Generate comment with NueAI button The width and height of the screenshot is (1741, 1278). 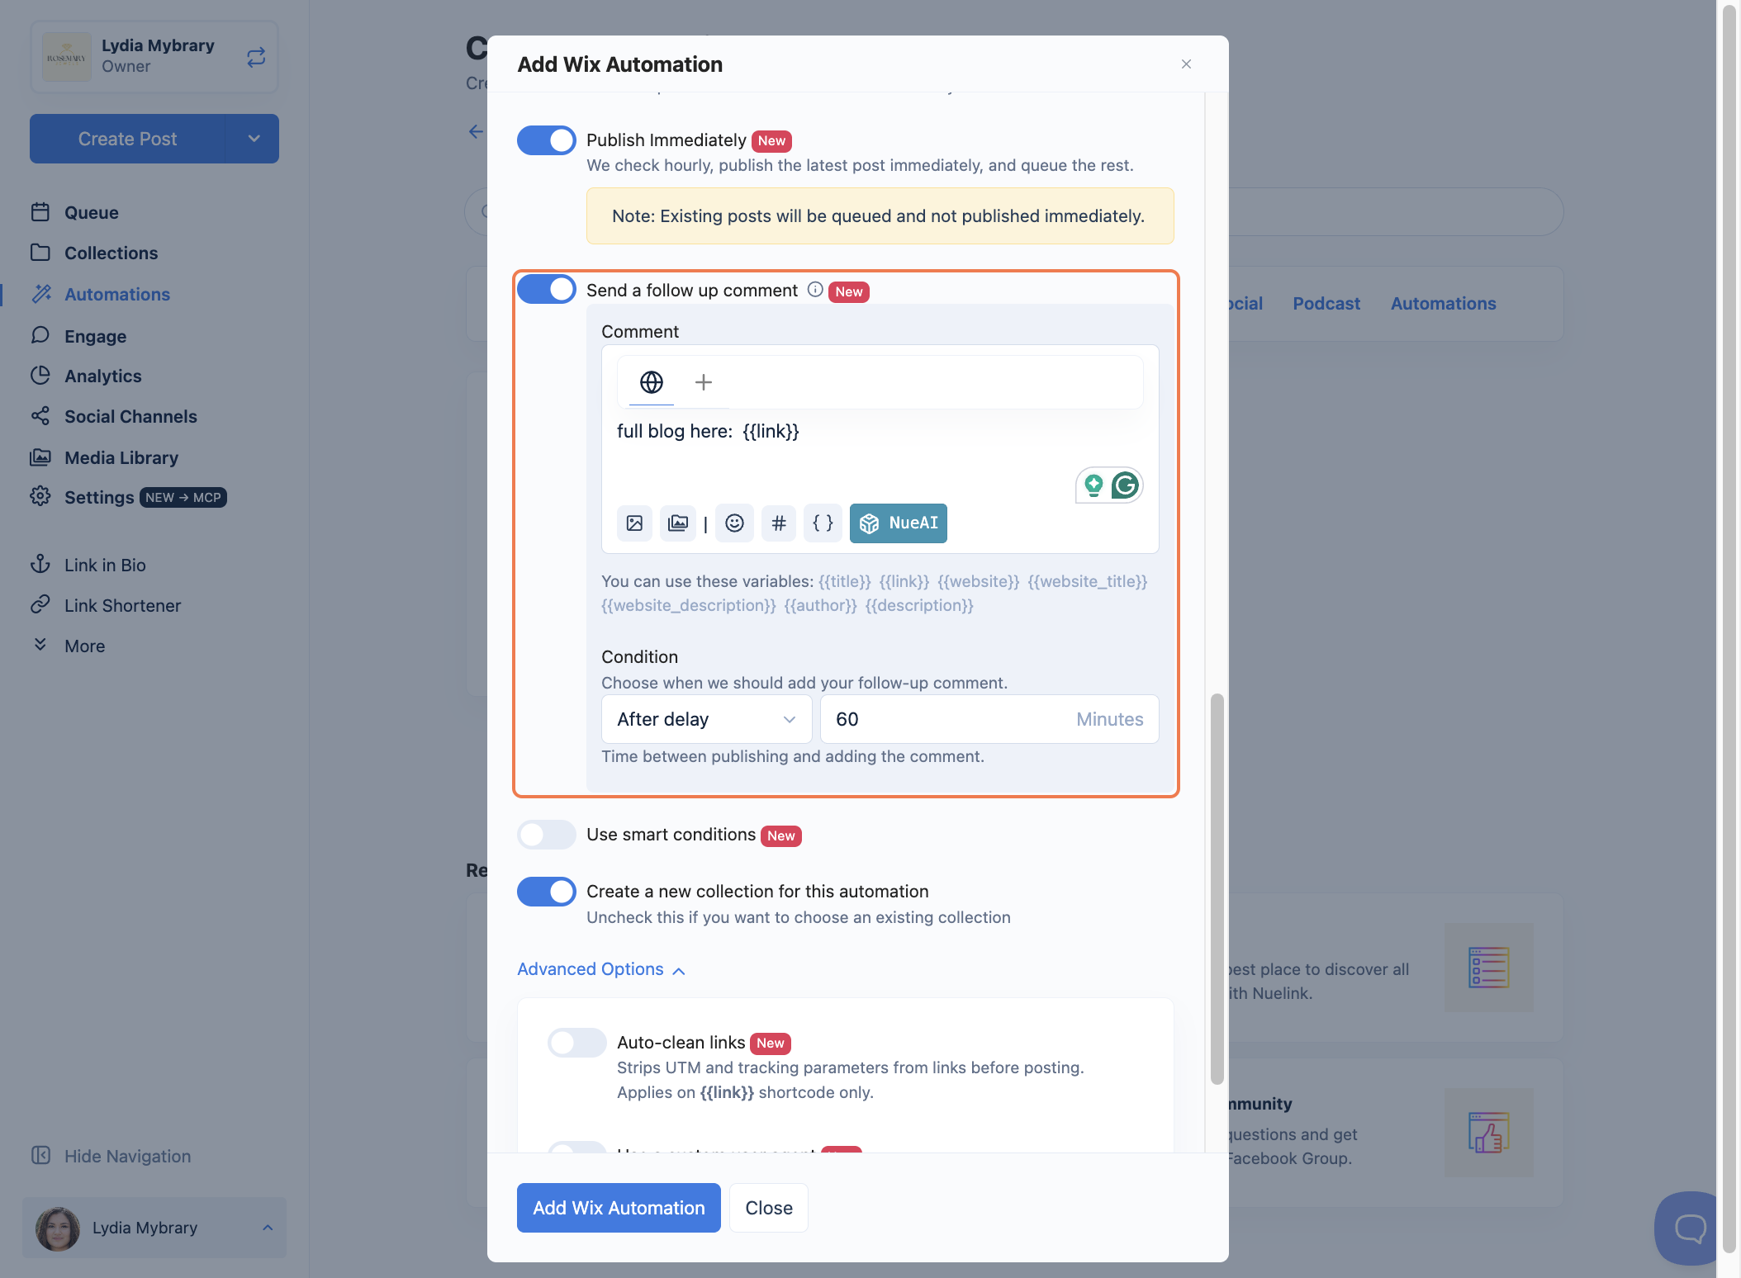pos(899,523)
